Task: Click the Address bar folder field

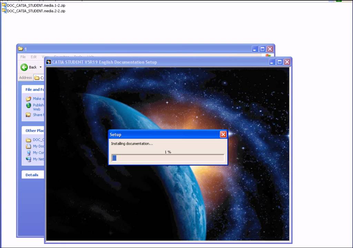Action: coord(39,77)
